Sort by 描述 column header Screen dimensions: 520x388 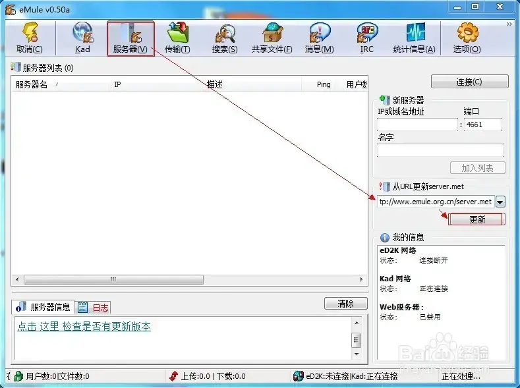click(x=252, y=84)
